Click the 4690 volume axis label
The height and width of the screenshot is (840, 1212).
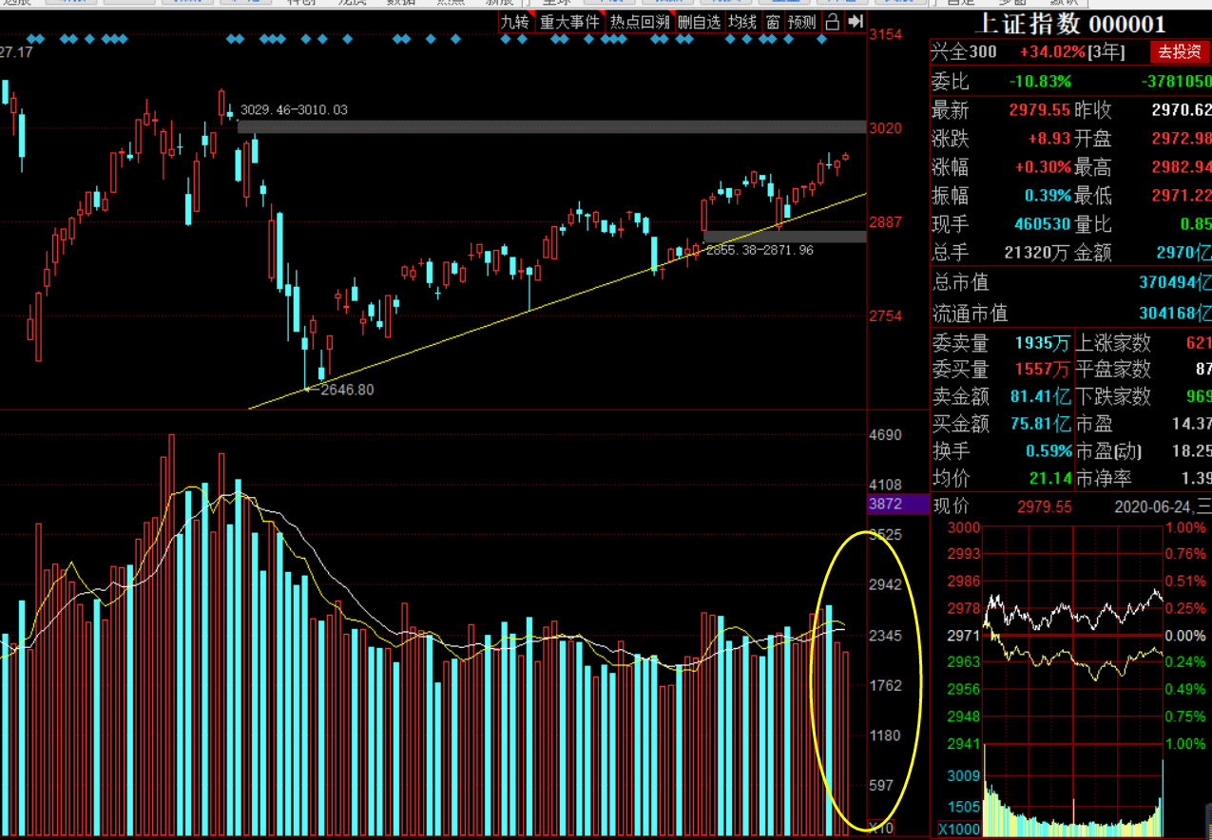886,435
